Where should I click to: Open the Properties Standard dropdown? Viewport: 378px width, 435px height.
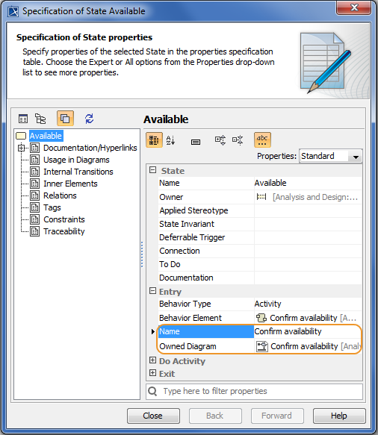[330, 156]
